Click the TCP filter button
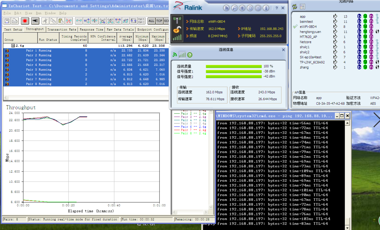The height and width of the screenshot is (230, 380). coord(160,21)
